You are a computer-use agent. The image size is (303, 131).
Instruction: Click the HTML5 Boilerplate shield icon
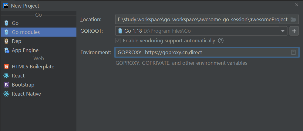click(6, 67)
